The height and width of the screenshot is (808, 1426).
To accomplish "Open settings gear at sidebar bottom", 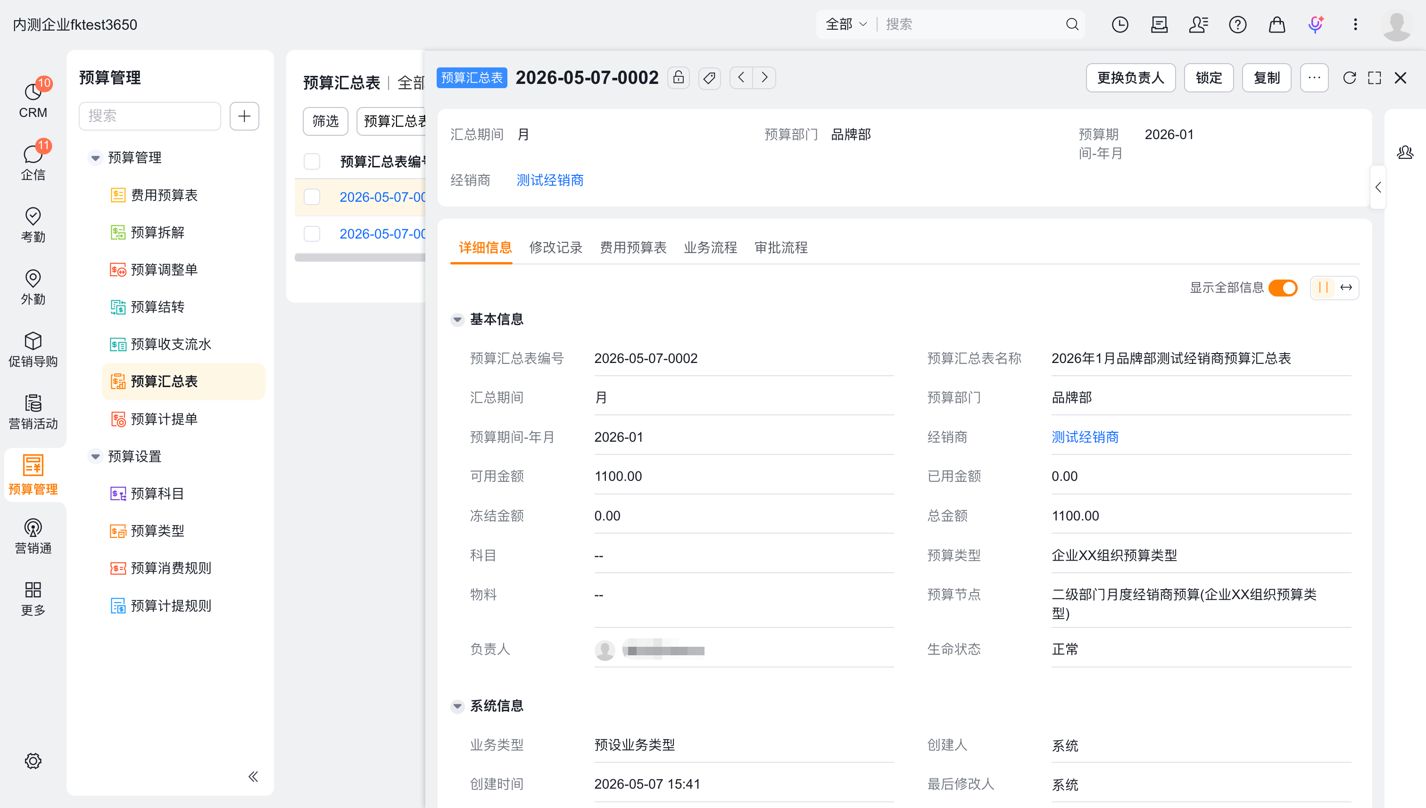I will pyautogui.click(x=33, y=761).
